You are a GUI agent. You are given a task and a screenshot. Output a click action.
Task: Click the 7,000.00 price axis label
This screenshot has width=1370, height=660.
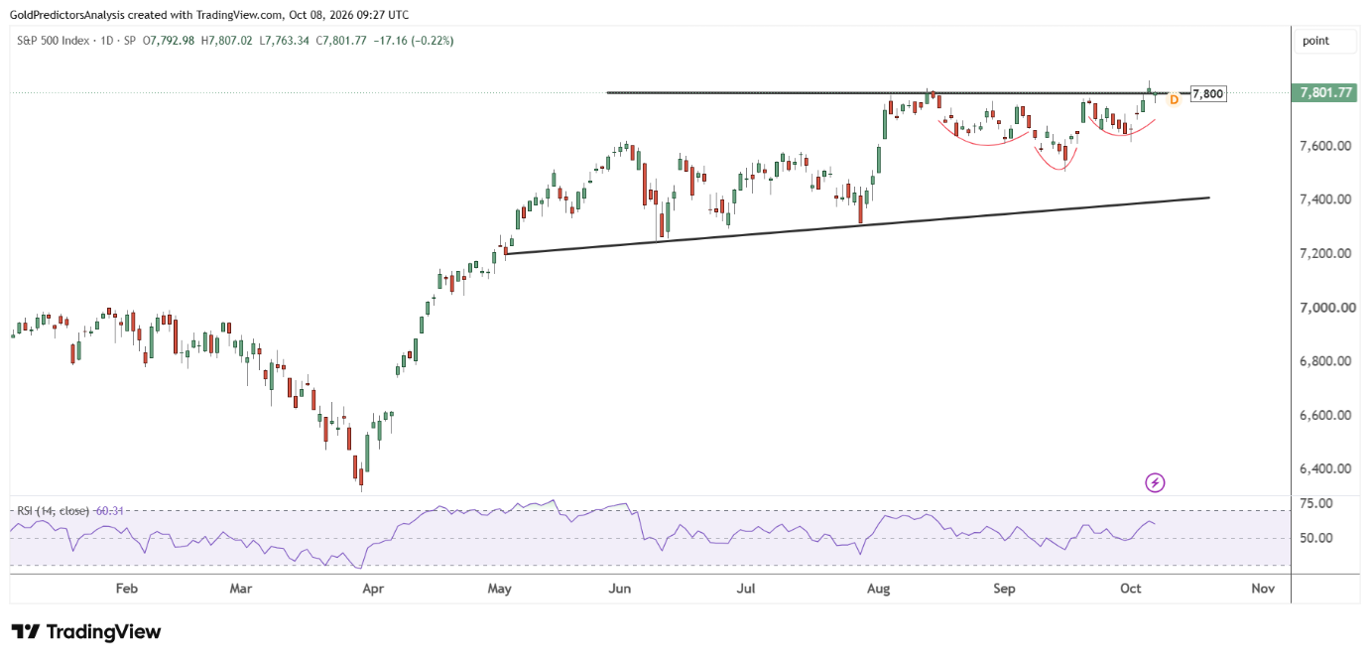pos(1328,308)
